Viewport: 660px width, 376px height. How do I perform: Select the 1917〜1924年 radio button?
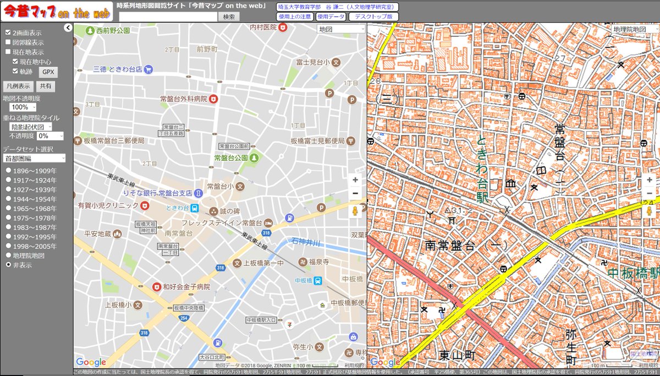click(8, 180)
